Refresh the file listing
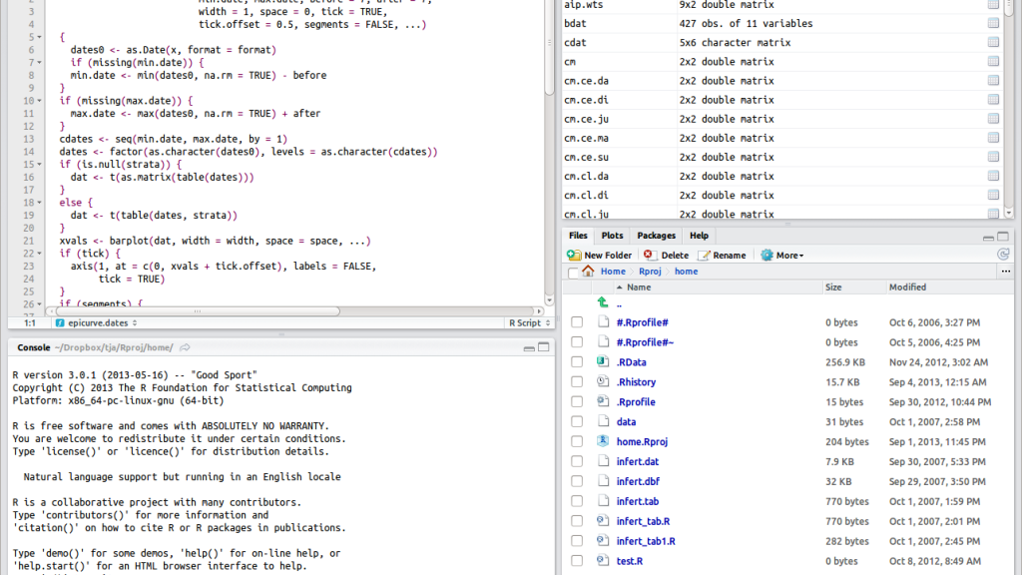Viewport: 1022px width, 575px height. 1003,255
